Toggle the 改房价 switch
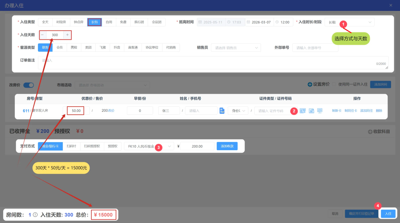Image resolution: width=400 pixels, height=223 pixels. pos(29,85)
